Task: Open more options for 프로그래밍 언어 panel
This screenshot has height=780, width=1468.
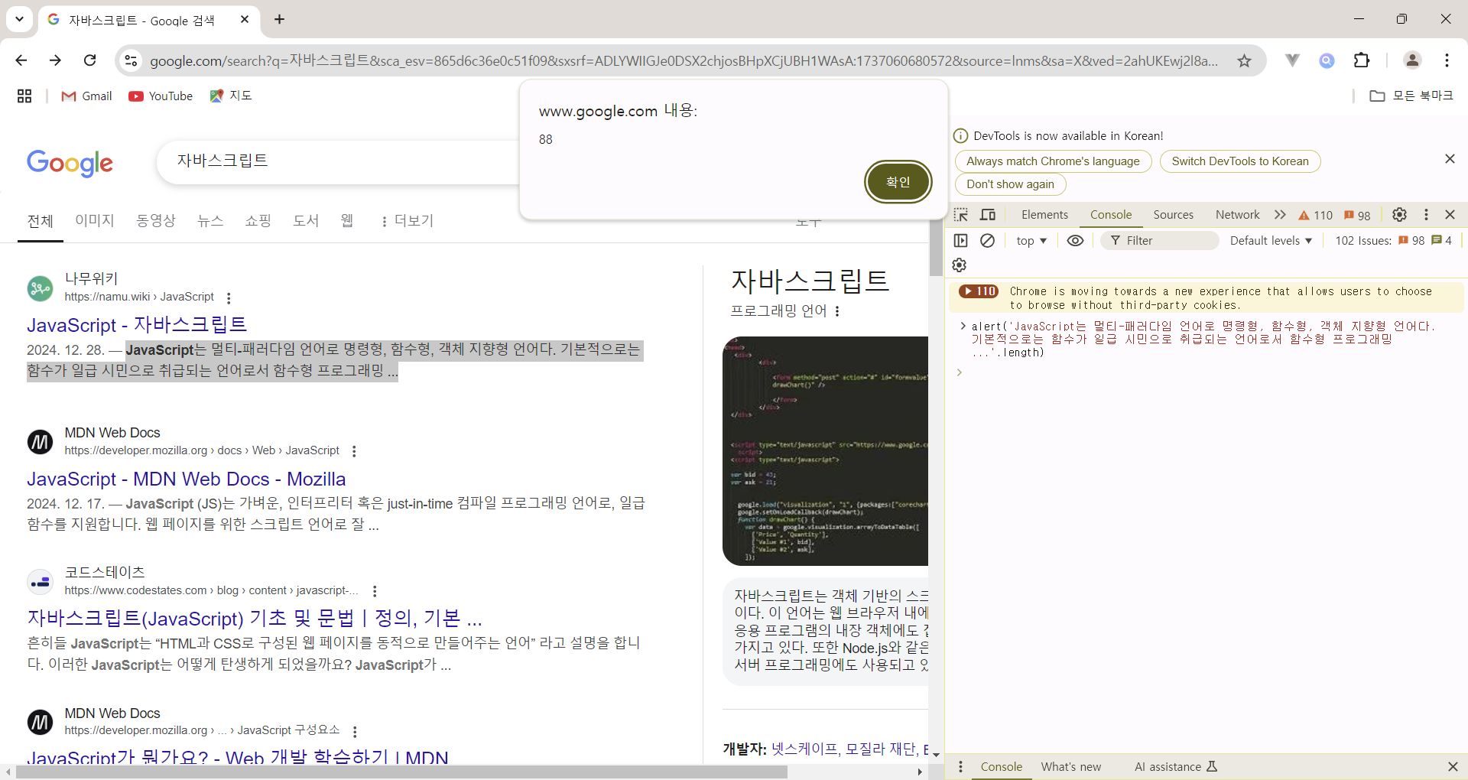Action: pos(838,311)
